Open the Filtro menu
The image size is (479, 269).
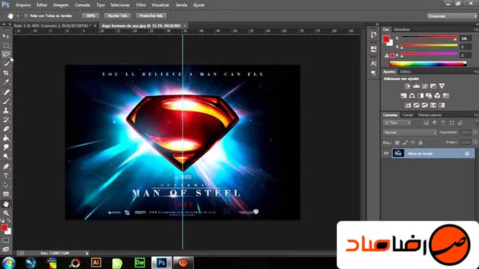click(x=141, y=5)
